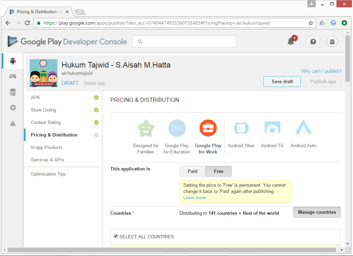Open help question mark icon
The width and height of the screenshot is (353, 256).
pos(313,42)
